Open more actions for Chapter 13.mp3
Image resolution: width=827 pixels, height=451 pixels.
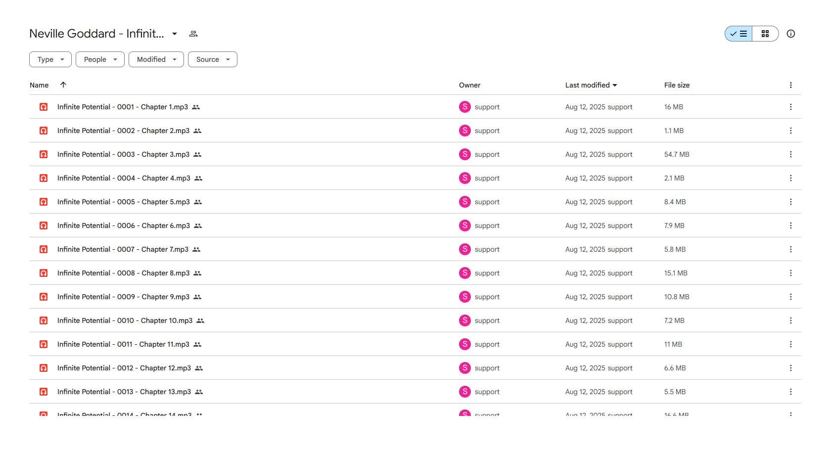click(x=791, y=392)
